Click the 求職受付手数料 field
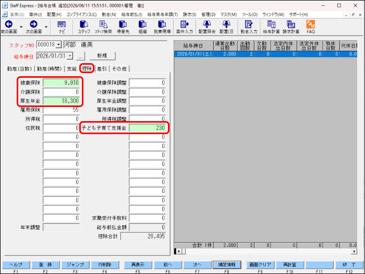This screenshot has height=274, width=365. 148,218
